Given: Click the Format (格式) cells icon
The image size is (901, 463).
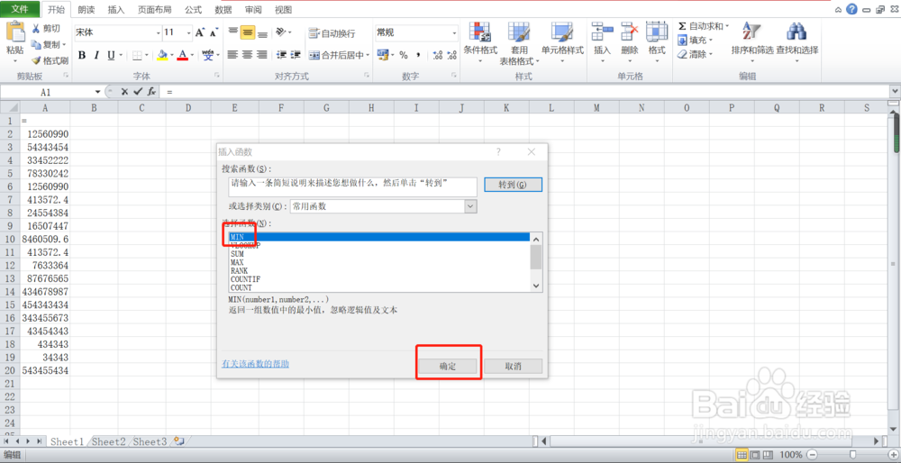Looking at the screenshot, I should [656, 32].
